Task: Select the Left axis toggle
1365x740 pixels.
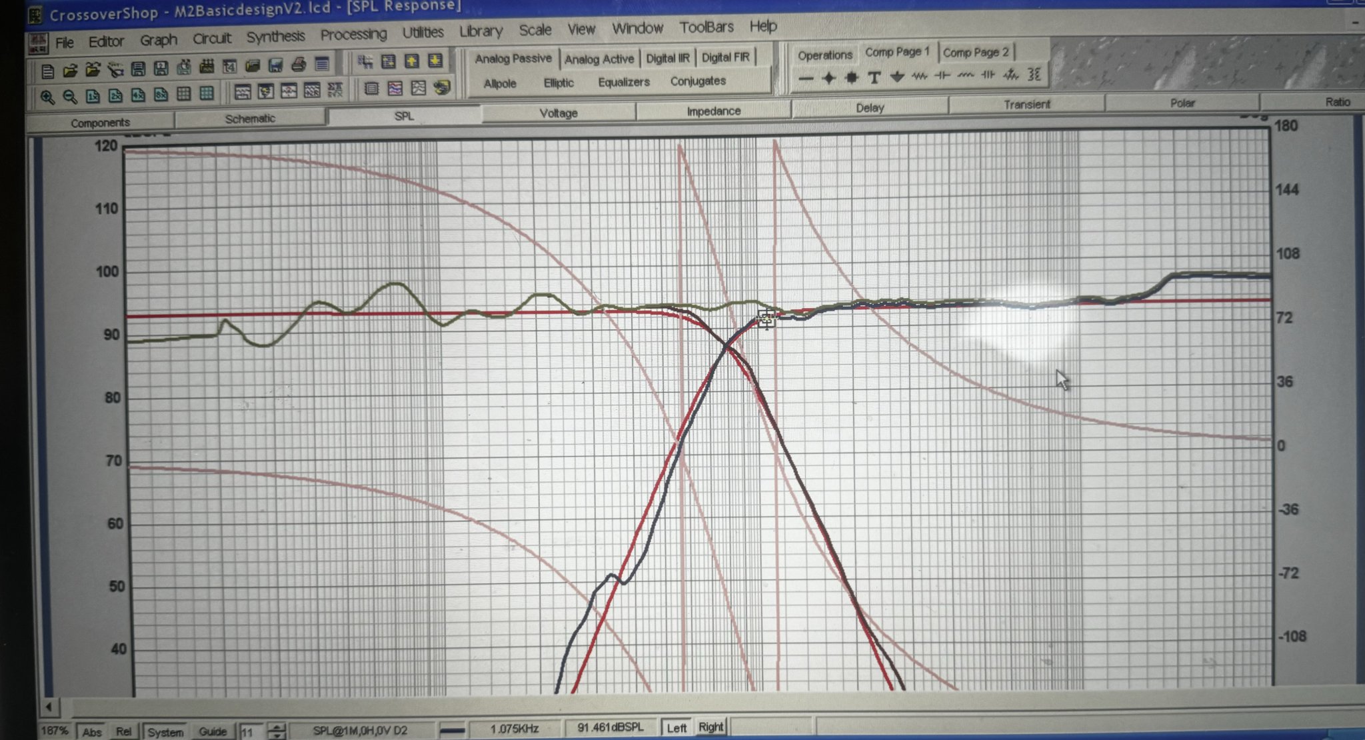Action: [677, 728]
